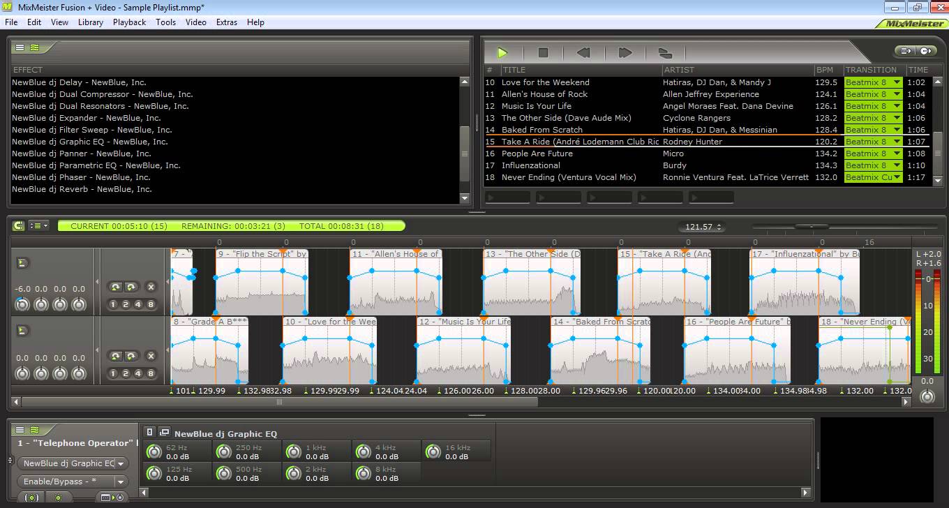Click the 500 Hz EQ band knob
The height and width of the screenshot is (508, 949).
tap(223, 474)
